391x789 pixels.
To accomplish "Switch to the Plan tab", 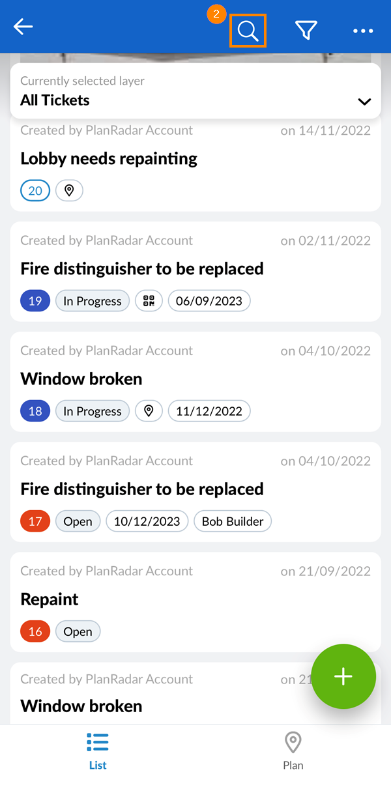I will [293, 751].
